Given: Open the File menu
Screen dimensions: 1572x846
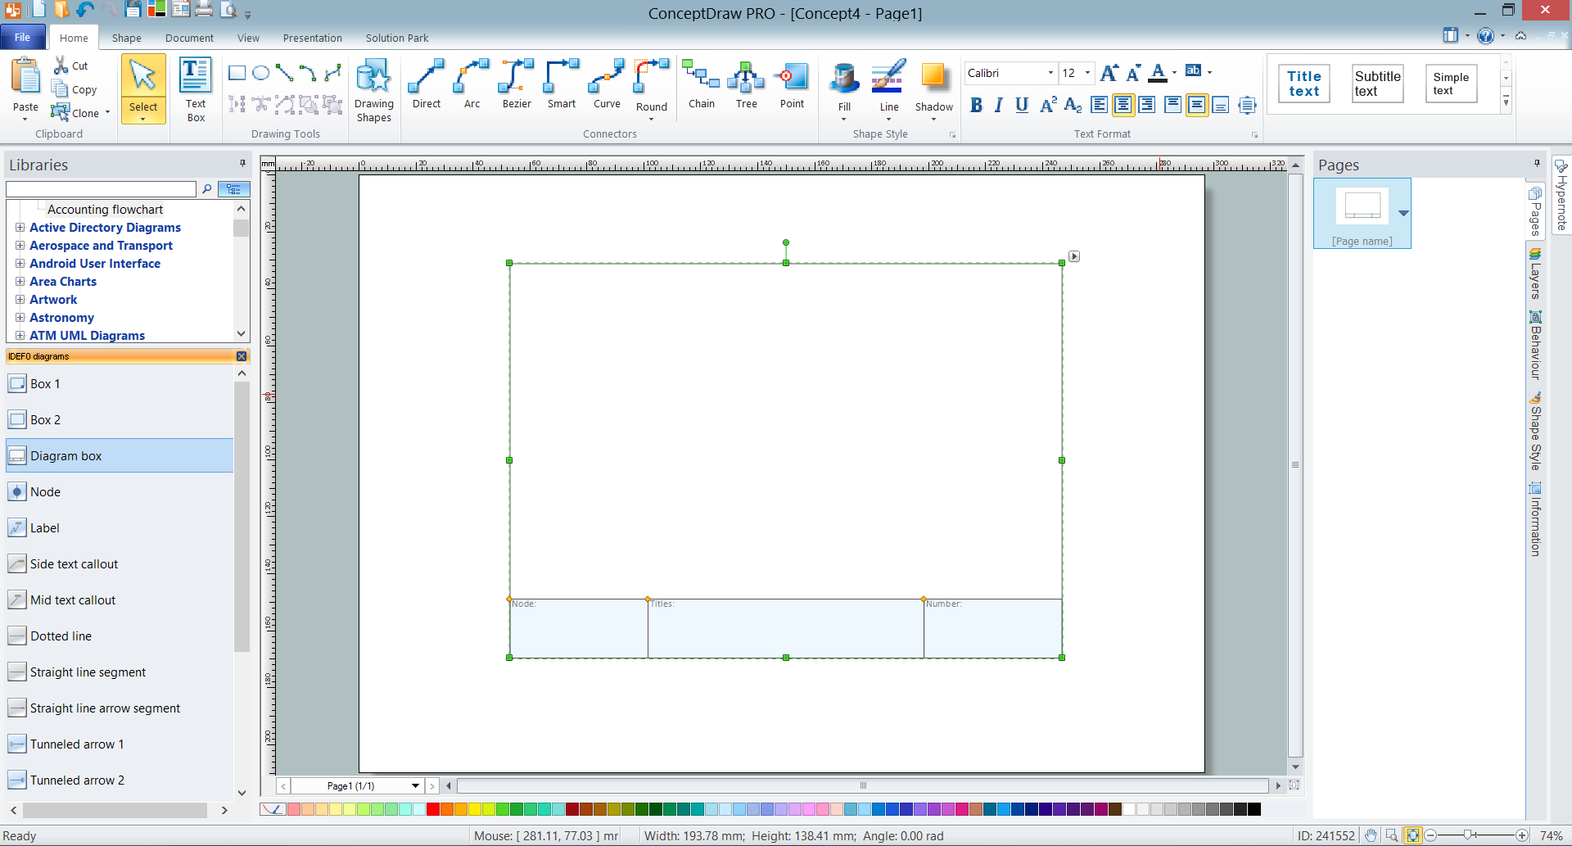Looking at the screenshot, I should [23, 38].
